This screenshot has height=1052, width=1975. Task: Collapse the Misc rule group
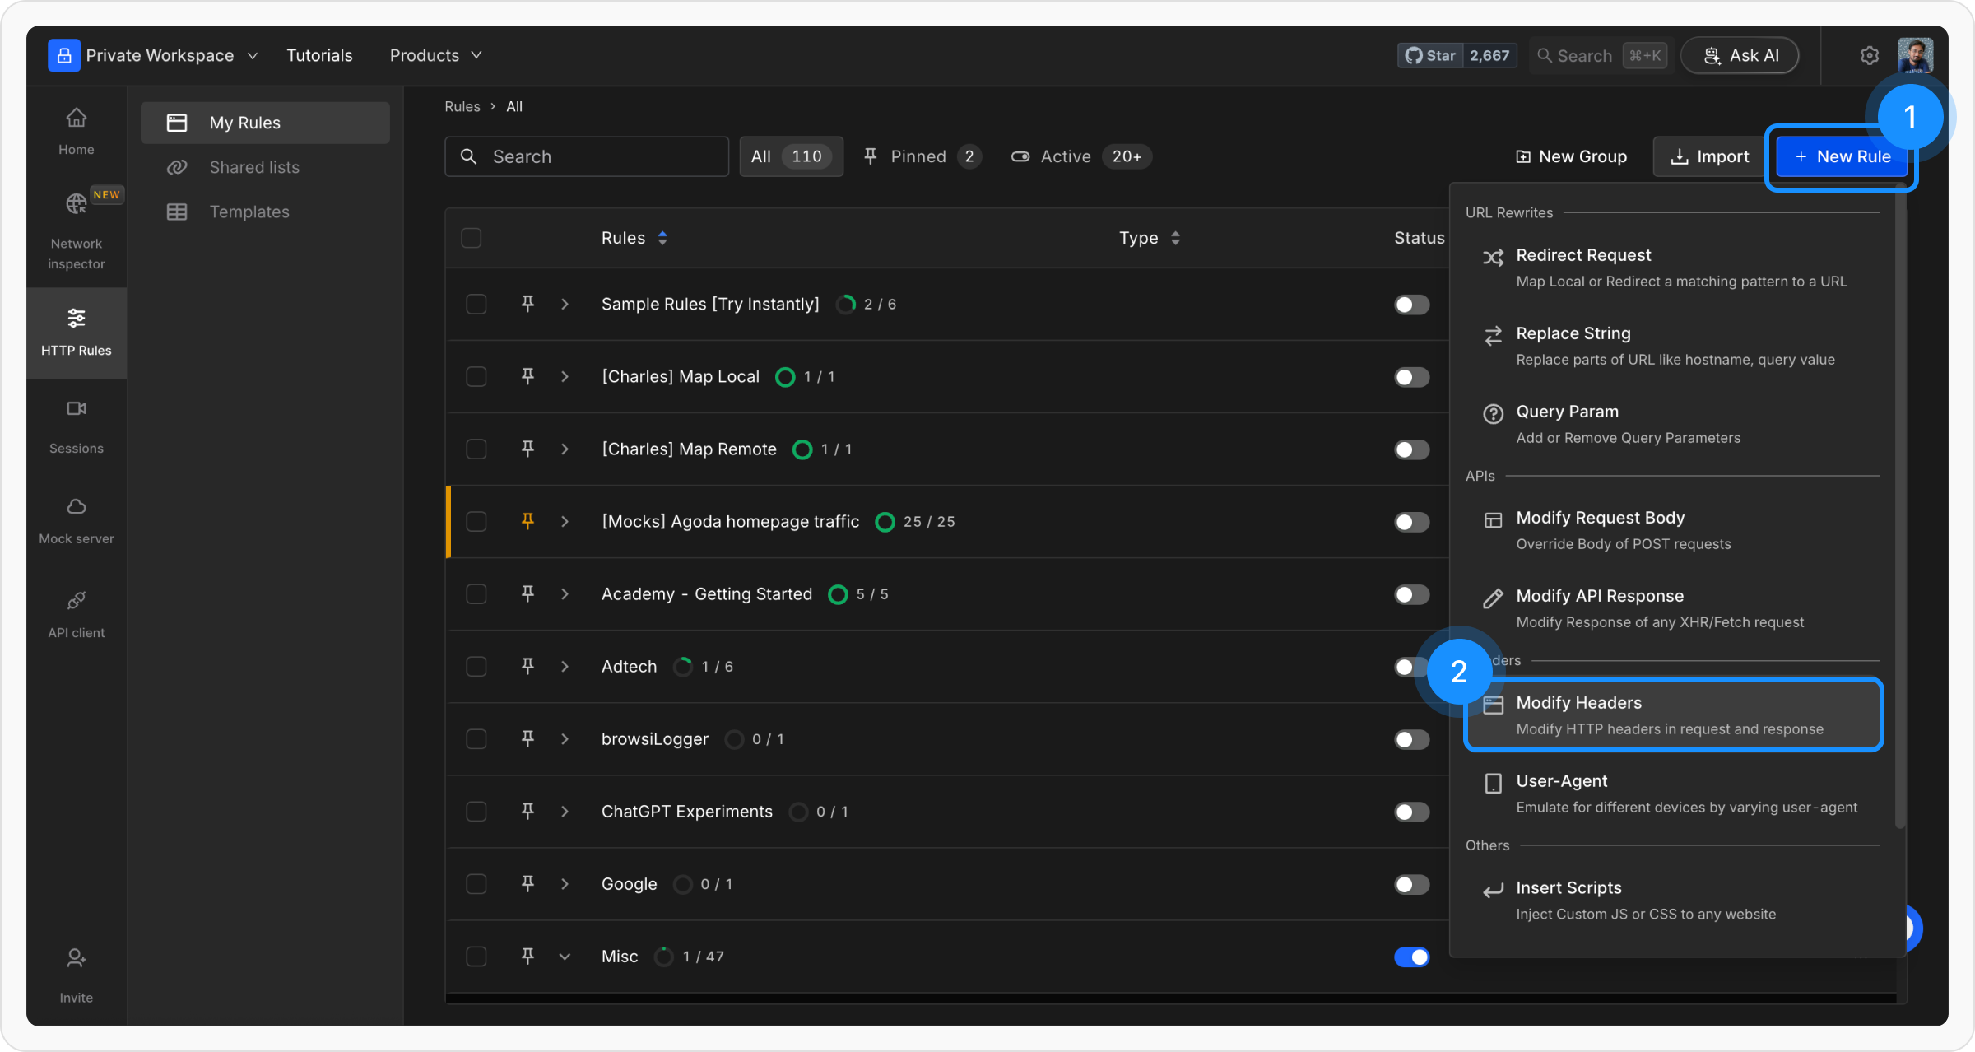tap(565, 957)
